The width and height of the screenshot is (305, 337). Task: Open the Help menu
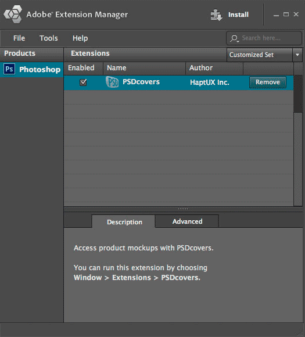click(x=80, y=38)
